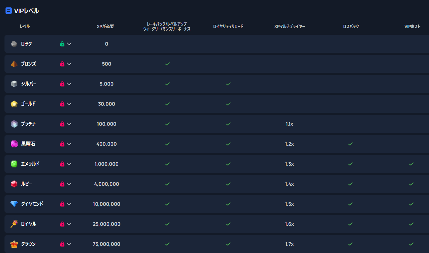The image size is (429, 253).
Task: Click the XPマルチプライヤー column header
Action: pyautogui.click(x=290, y=27)
